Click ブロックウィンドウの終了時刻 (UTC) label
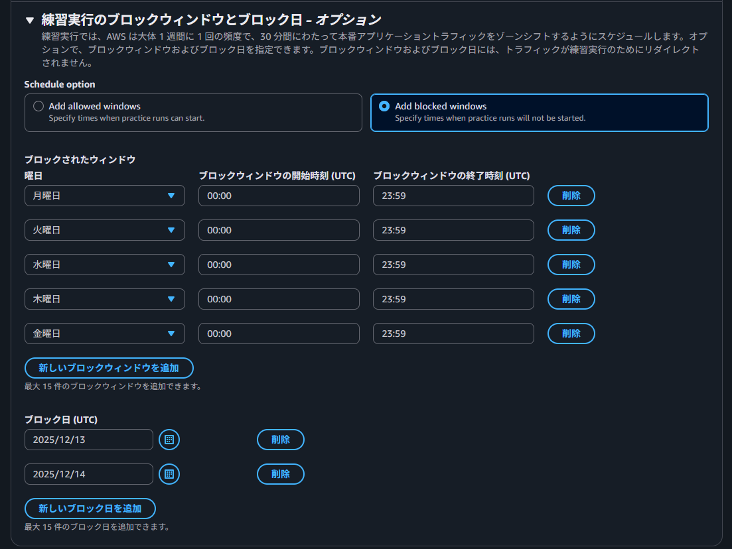Viewport: 732px width, 549px height. pos(451,176)
